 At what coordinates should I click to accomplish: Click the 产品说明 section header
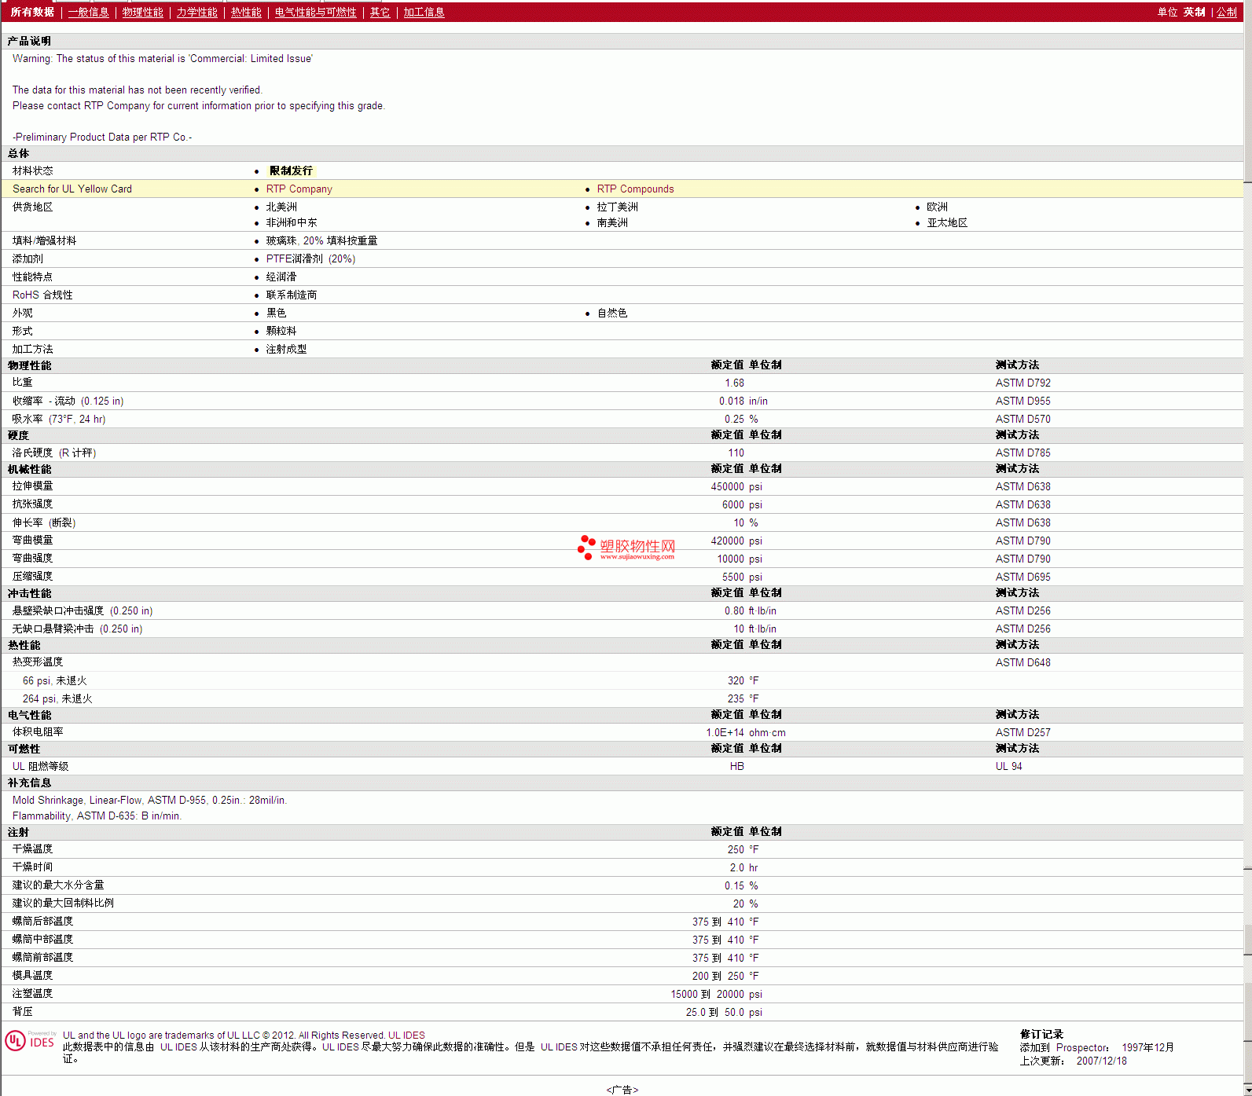[29, 41]
